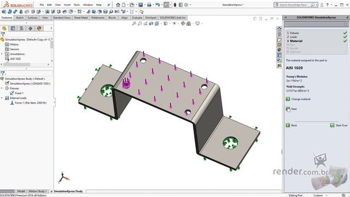This screenshot has height=197, width=350.
Task: Click View Settings monitor icon
Action: (x=197, y=23)
